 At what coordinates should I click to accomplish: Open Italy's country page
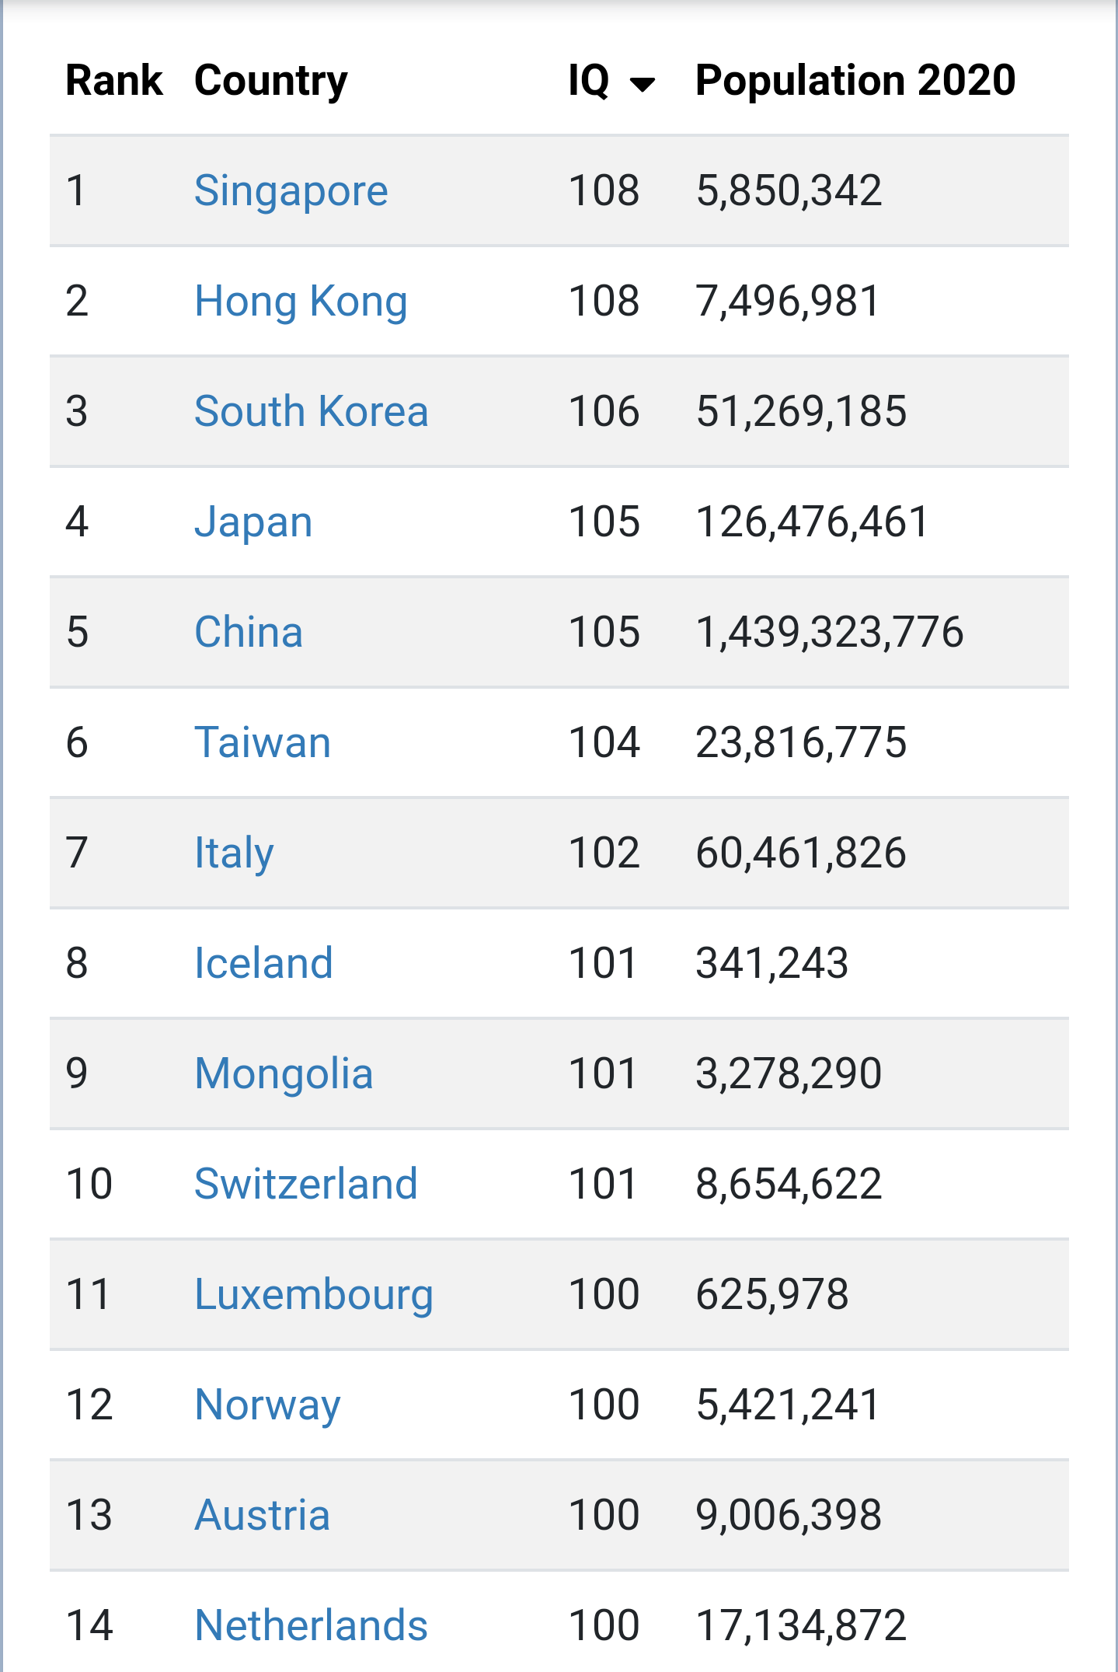[234, 853]
